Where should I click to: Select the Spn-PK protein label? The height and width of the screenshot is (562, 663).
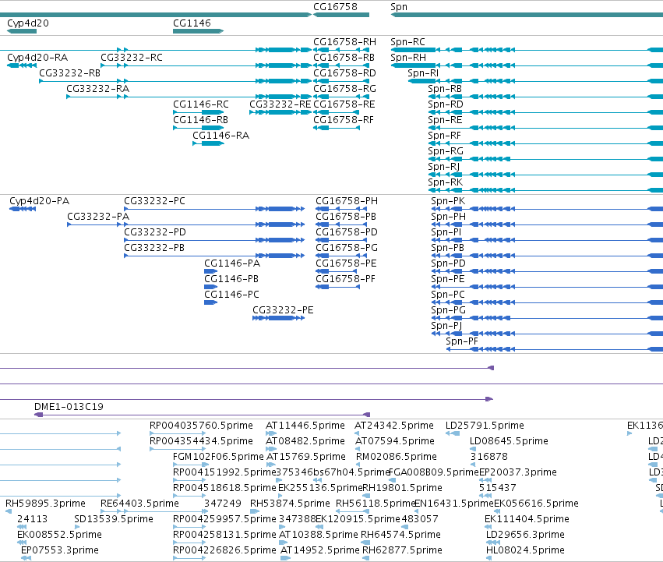click(448, 201)
